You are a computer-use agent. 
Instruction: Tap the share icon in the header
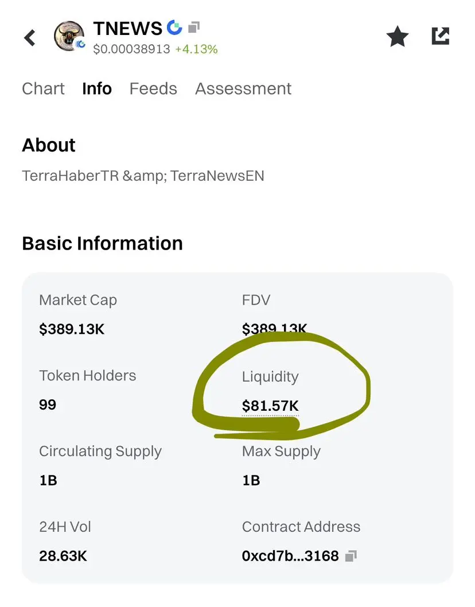click(440, 37)
